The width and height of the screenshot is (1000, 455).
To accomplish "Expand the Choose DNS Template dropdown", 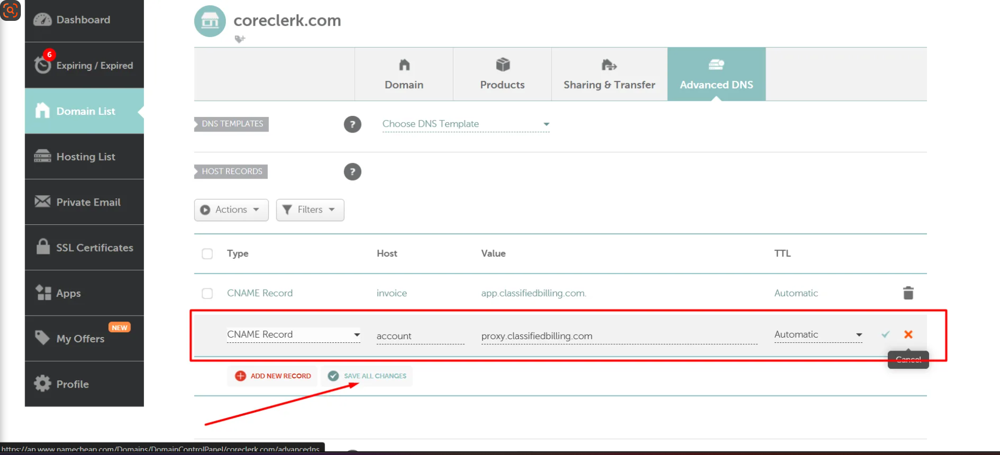I will [465, 124].
